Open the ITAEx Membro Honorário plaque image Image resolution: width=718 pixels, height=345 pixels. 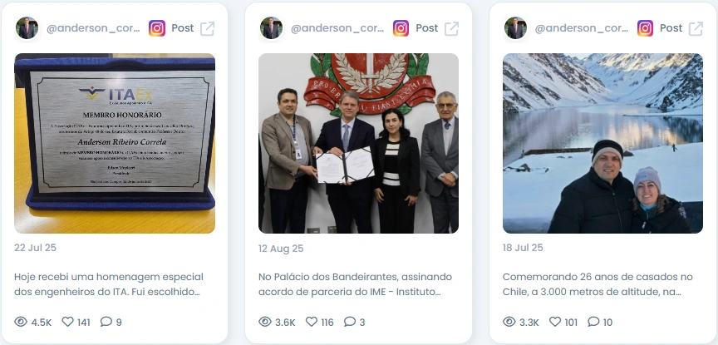(115, 144)
